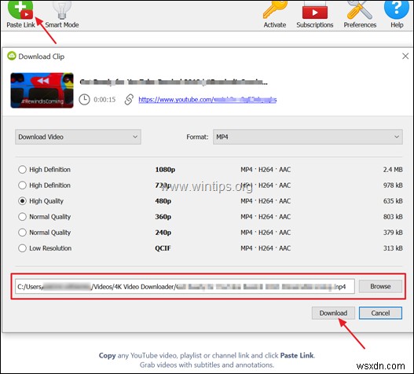
Task: Click the video thumbnail preview
Action: 42,90
